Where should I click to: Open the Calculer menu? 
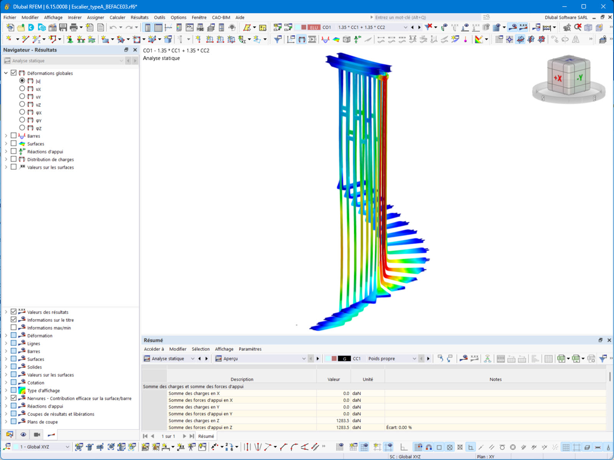[117, 17]
